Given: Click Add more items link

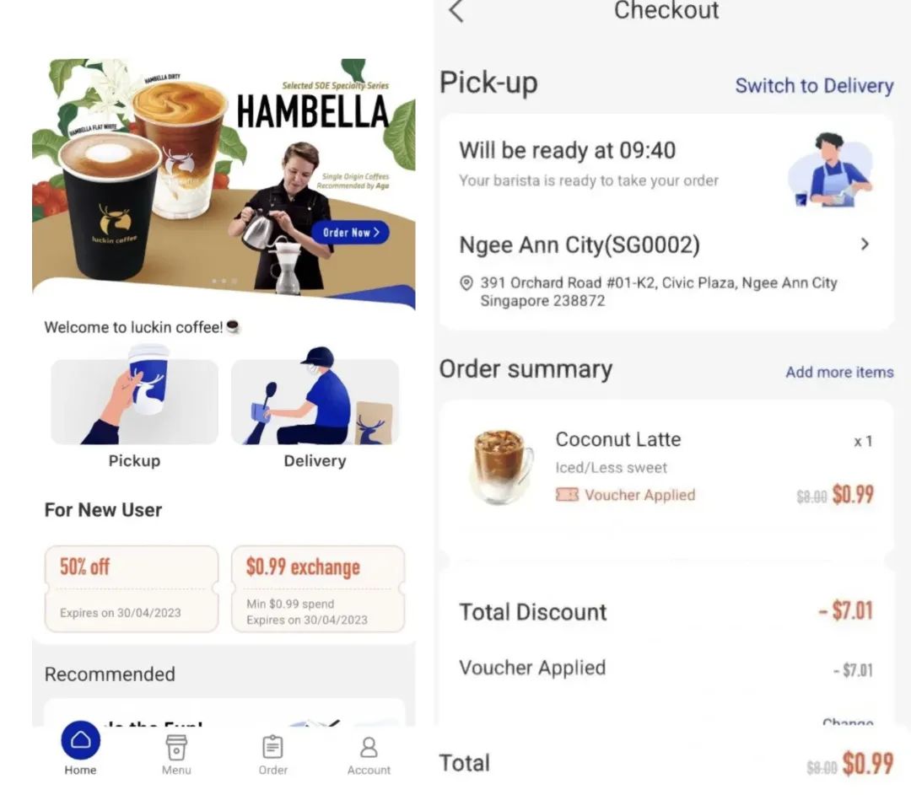Looking at the screenshot, I should click(839, 373).
